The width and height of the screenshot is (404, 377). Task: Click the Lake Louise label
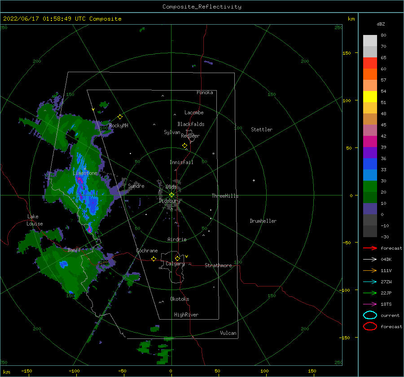coord(35,220)
